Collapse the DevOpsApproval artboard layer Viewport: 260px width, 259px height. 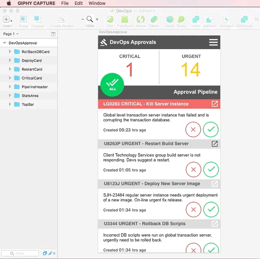(x=4, y=43)
